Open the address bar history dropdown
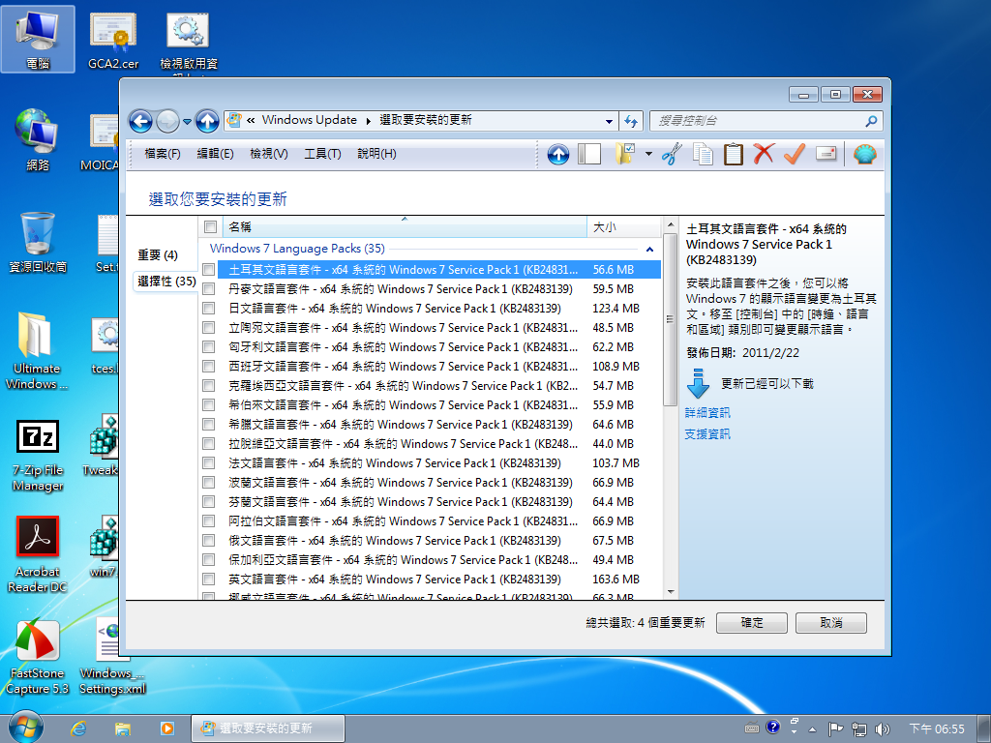Viewport: 991px width, 743px height. coord(609,121)
